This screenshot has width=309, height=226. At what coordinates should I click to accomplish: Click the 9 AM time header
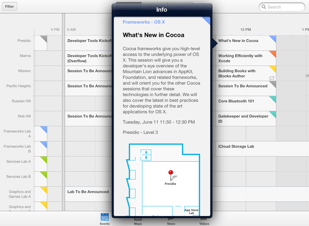[x=71, y=30]
